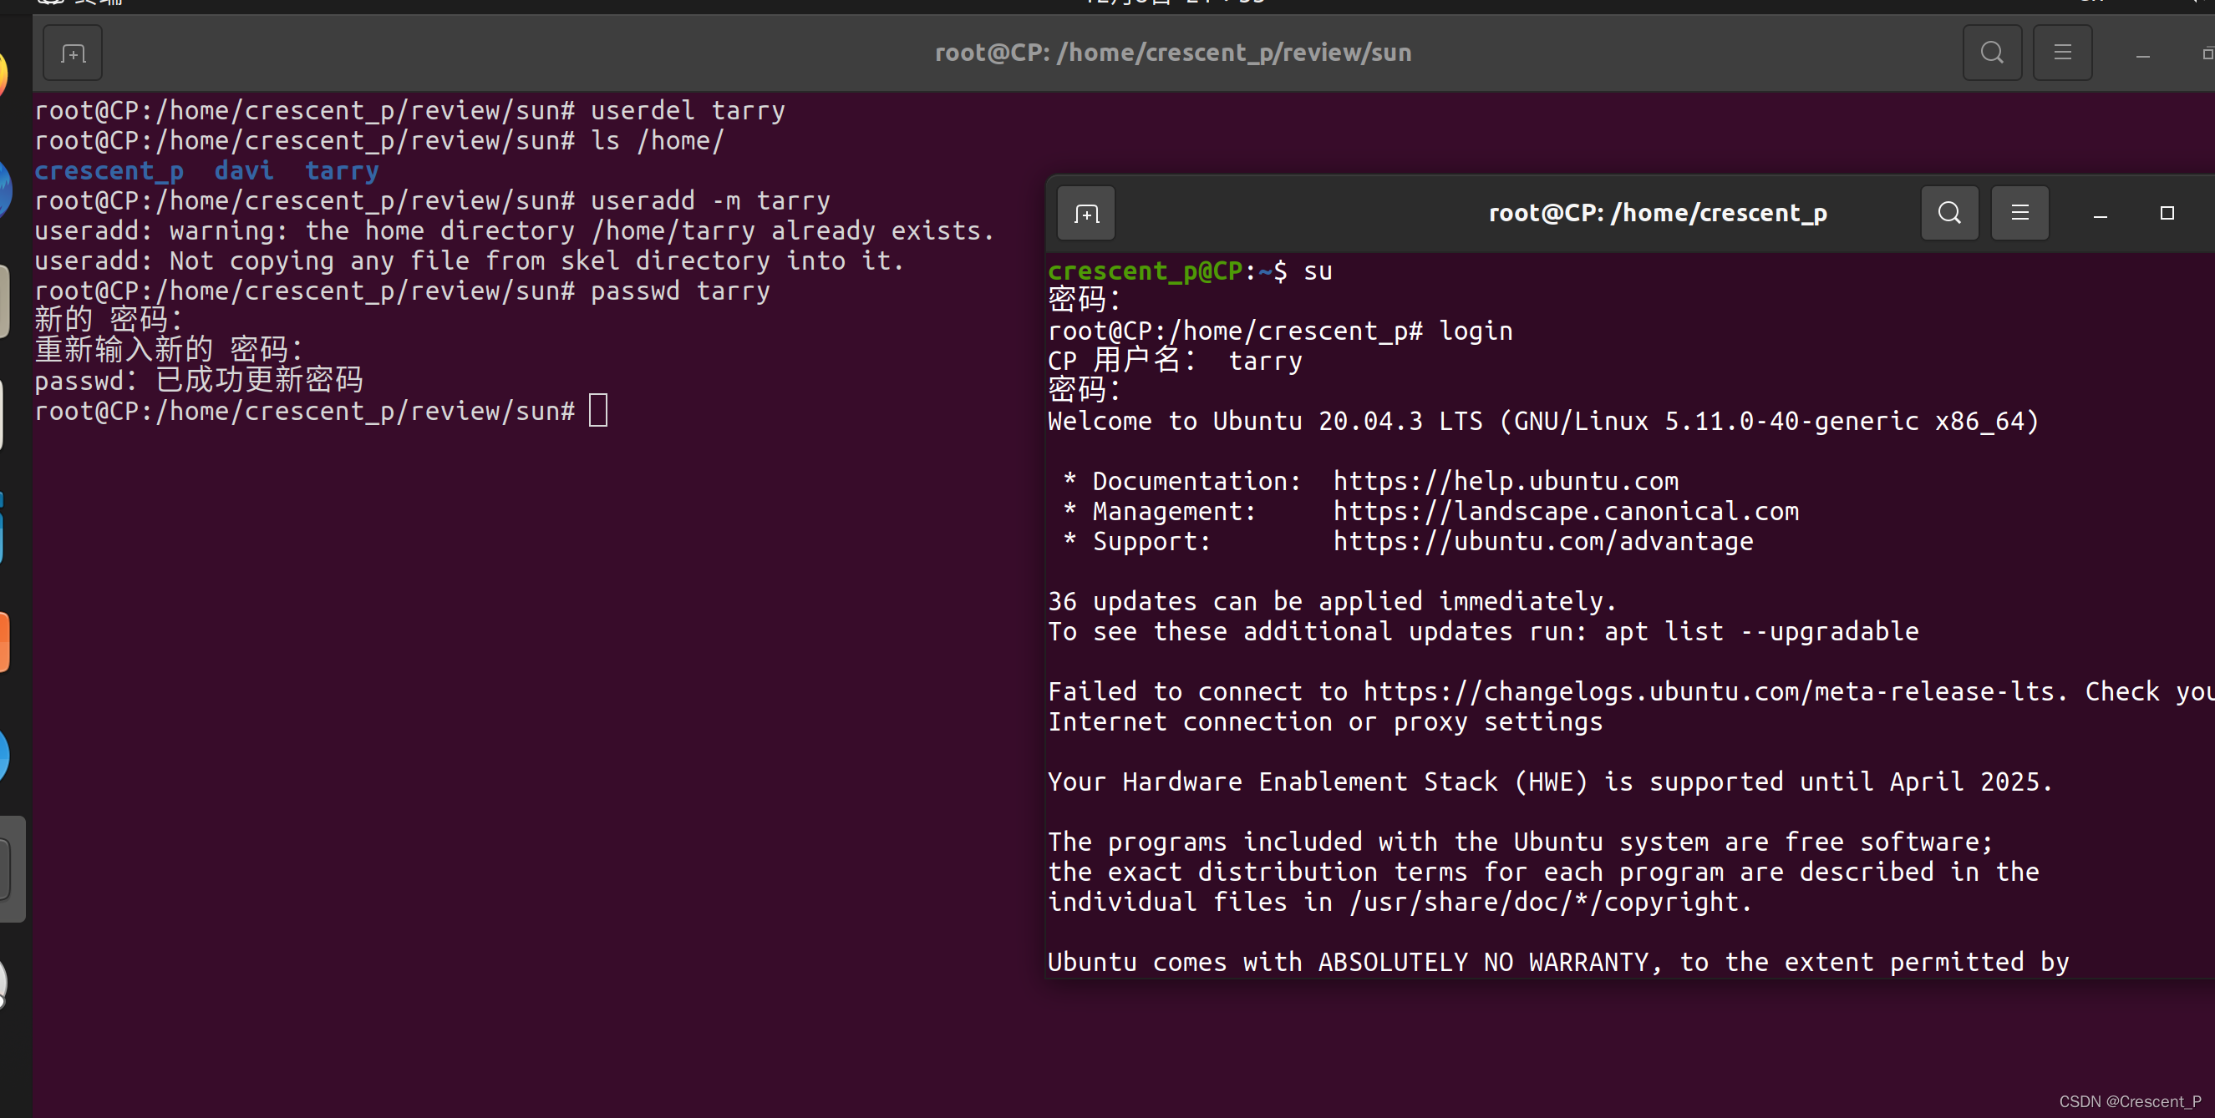Minimize the review/sun terminal window

click(x=2143, y=55)
